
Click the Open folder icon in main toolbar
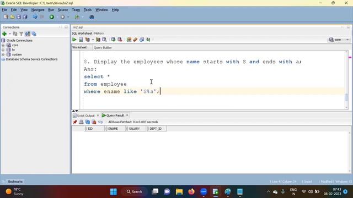12,17
